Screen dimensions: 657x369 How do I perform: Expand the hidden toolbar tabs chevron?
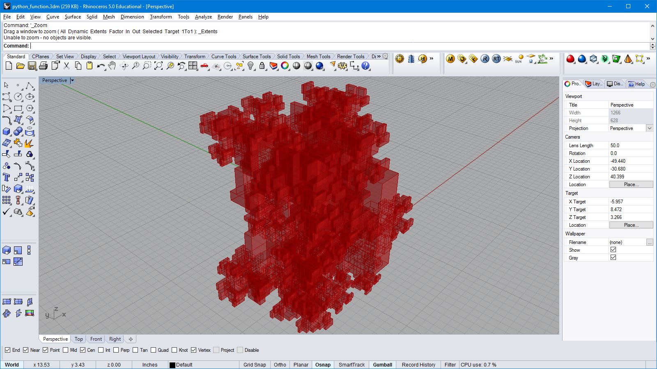pyautogui.click(x=379, y=56)
